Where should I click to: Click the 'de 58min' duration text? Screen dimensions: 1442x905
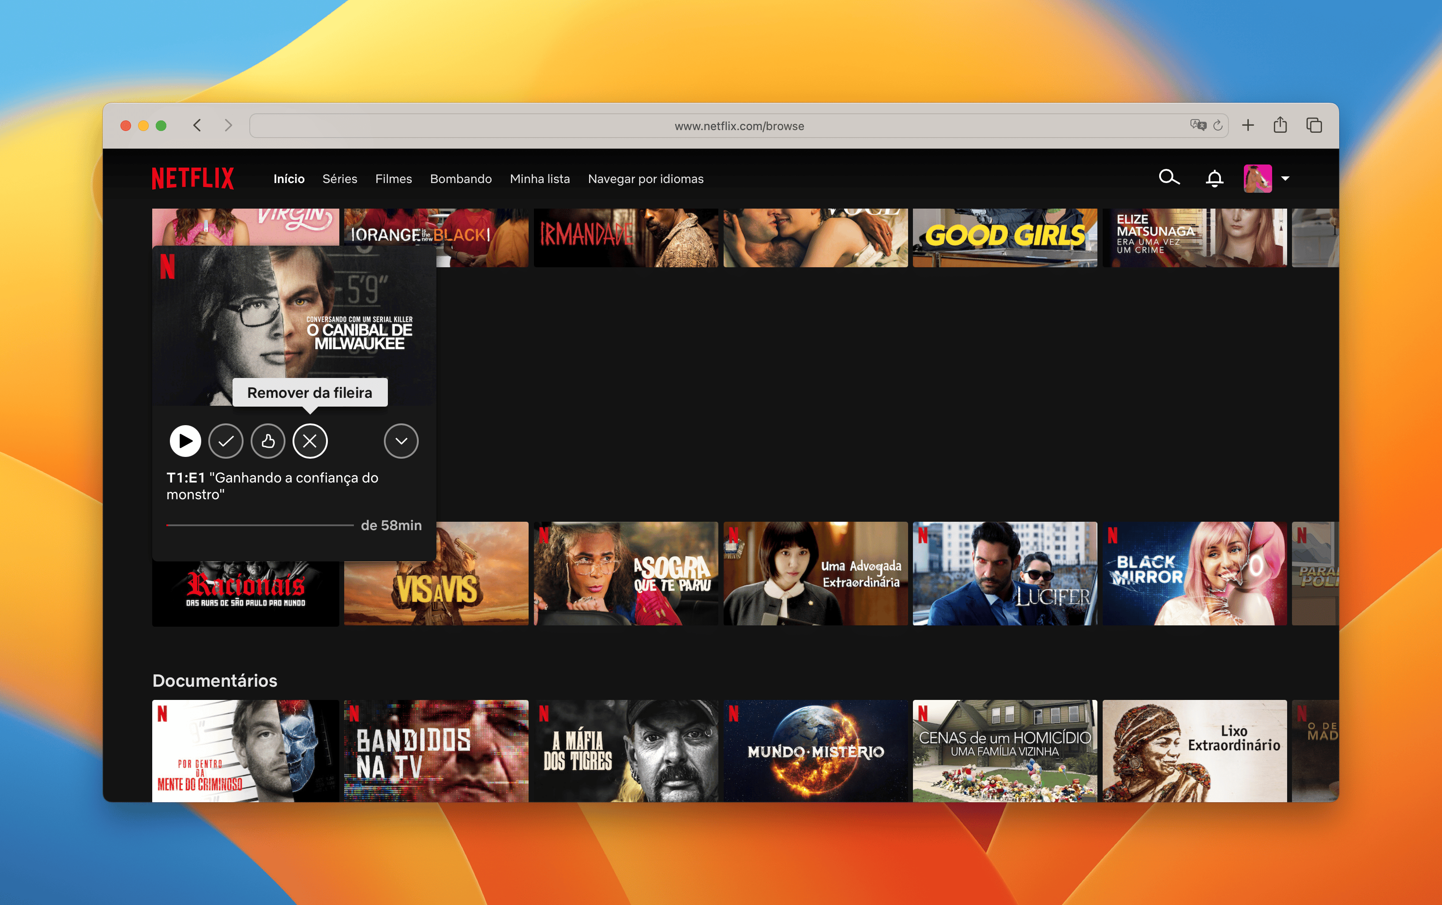[391, 525]
